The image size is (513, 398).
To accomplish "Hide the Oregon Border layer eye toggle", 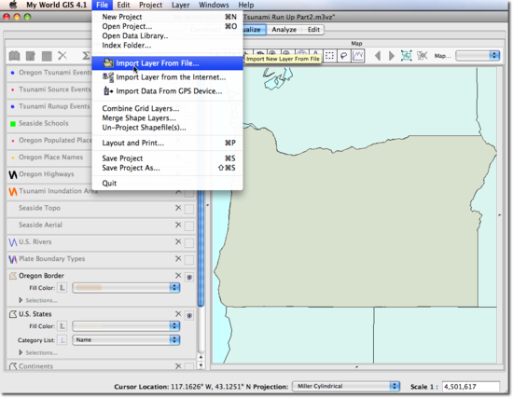I will [189, 278].
